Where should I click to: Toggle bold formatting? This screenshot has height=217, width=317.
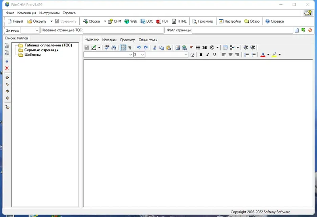point(201,55)
